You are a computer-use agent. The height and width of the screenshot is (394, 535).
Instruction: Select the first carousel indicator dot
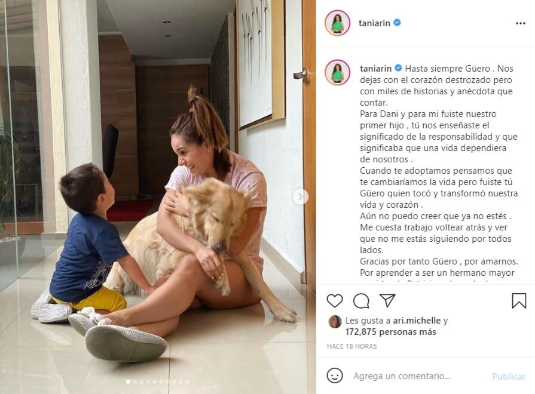tap(129, 381)
